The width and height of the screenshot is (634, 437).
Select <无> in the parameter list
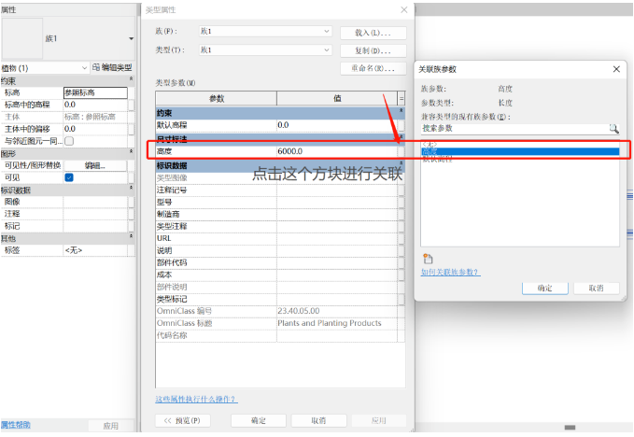[x=430, y=145]
